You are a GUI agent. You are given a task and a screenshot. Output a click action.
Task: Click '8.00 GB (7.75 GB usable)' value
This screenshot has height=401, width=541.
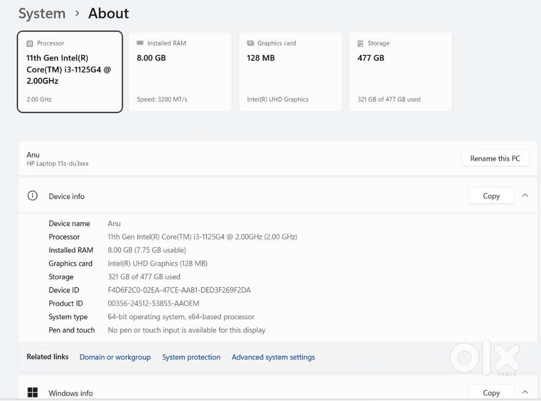click(147, 250)
